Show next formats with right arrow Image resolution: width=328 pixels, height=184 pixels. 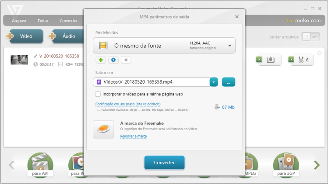317,165
